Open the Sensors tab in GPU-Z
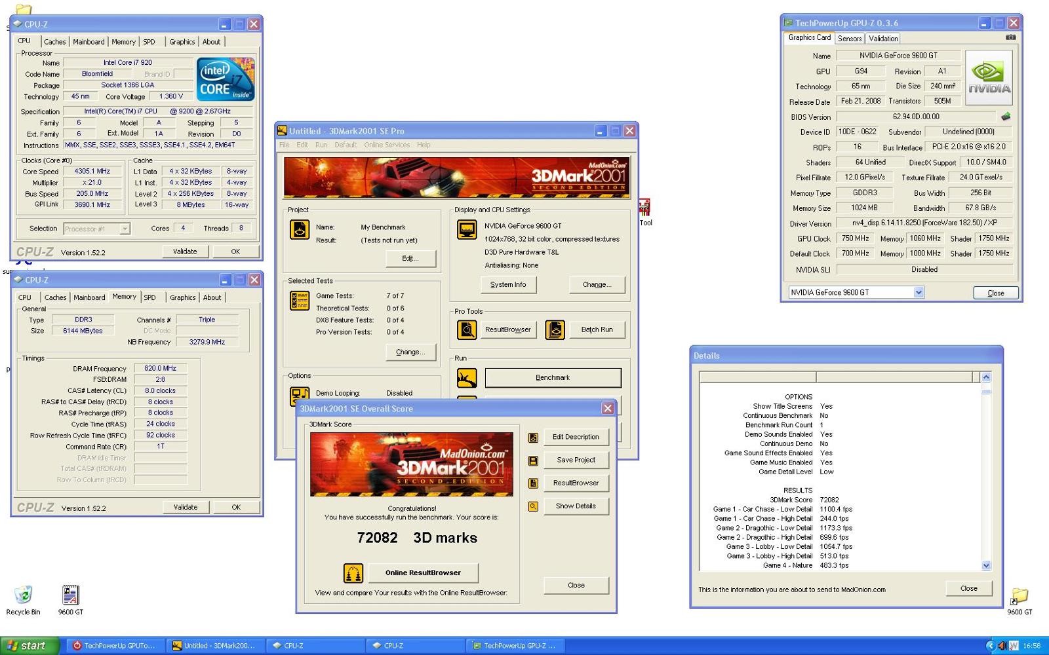 click(850, 39)
